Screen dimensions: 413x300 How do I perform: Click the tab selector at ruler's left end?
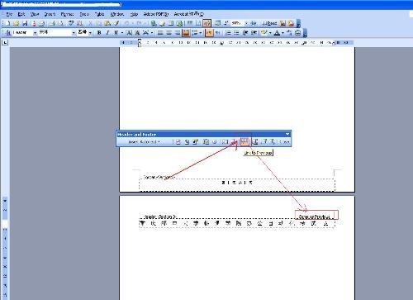coord(6,42)
